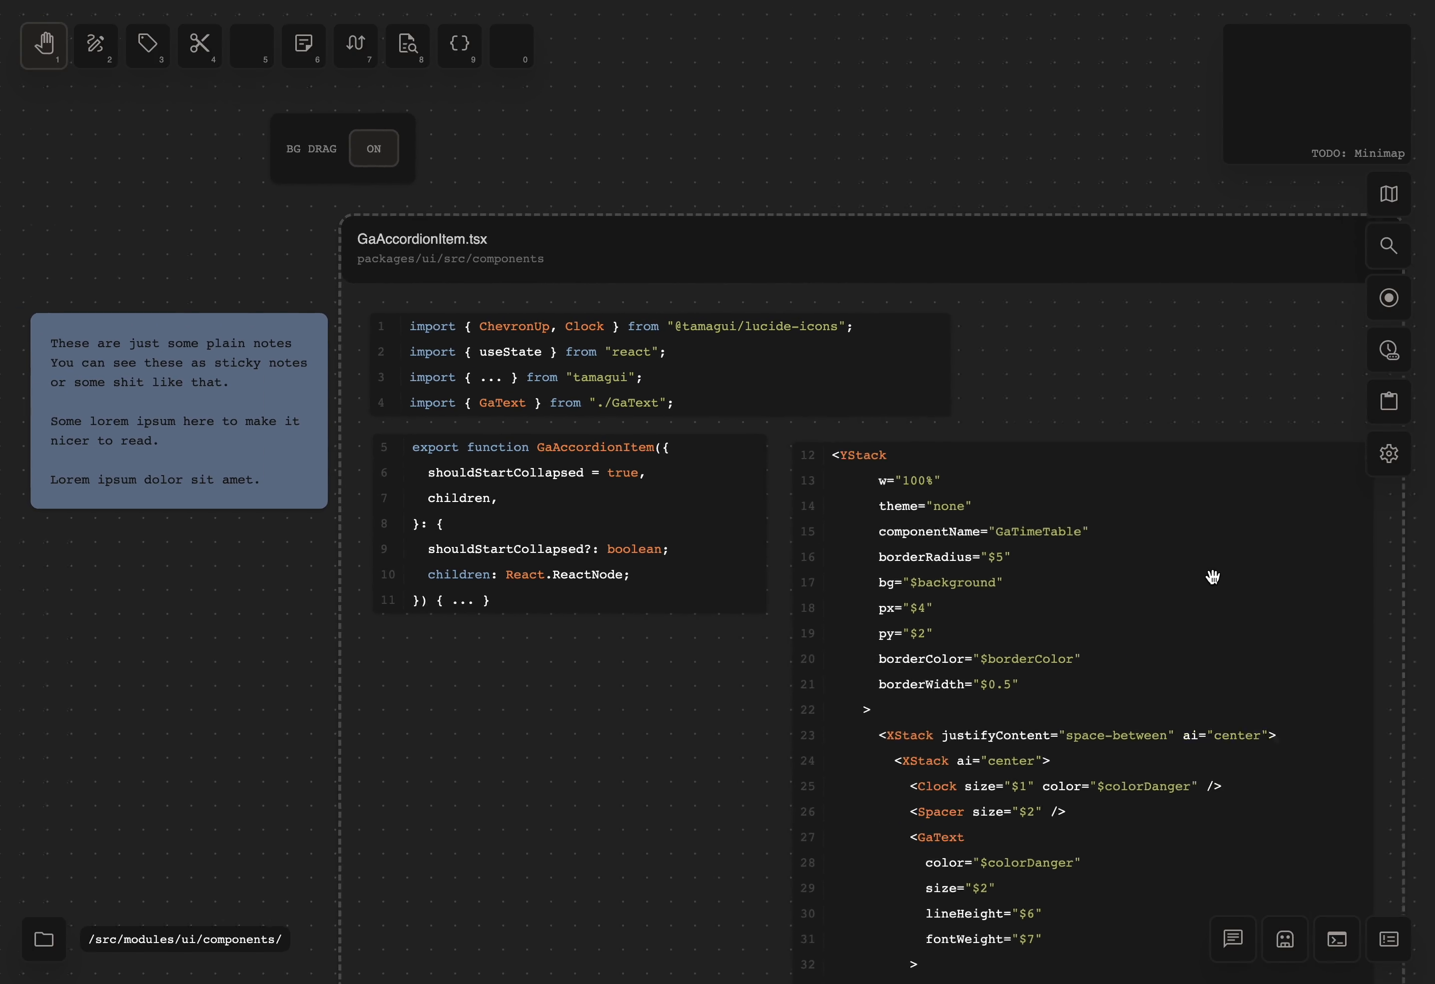This screenshot has height=984, width=1435.
Task: Click the blue sticky note card
Action: (179, 411)
